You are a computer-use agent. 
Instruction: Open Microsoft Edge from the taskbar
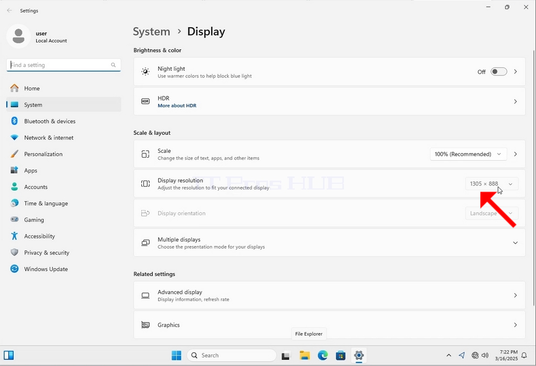click(322, 356)
